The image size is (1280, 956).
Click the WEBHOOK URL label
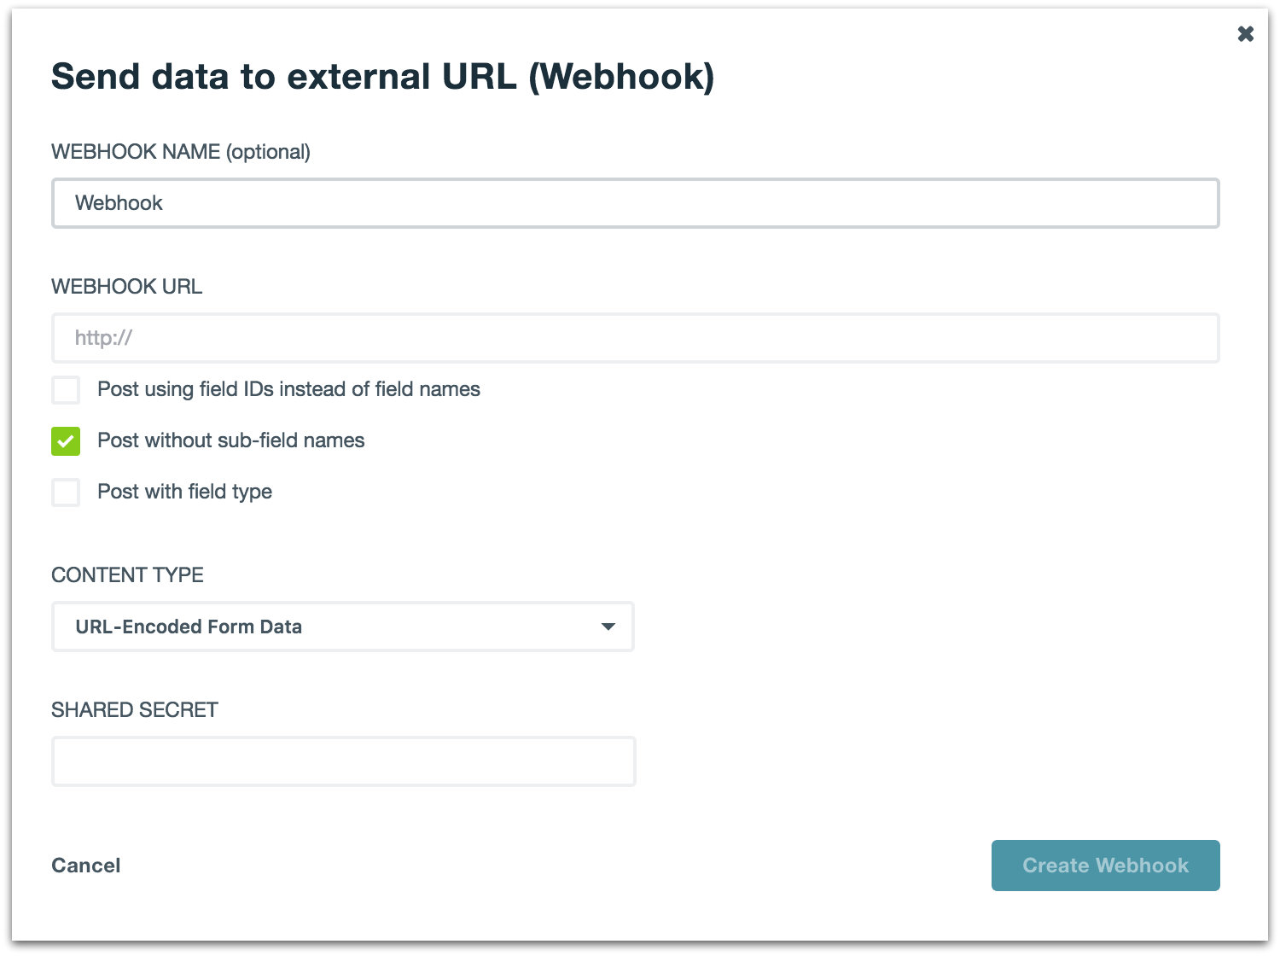[126, 287]
